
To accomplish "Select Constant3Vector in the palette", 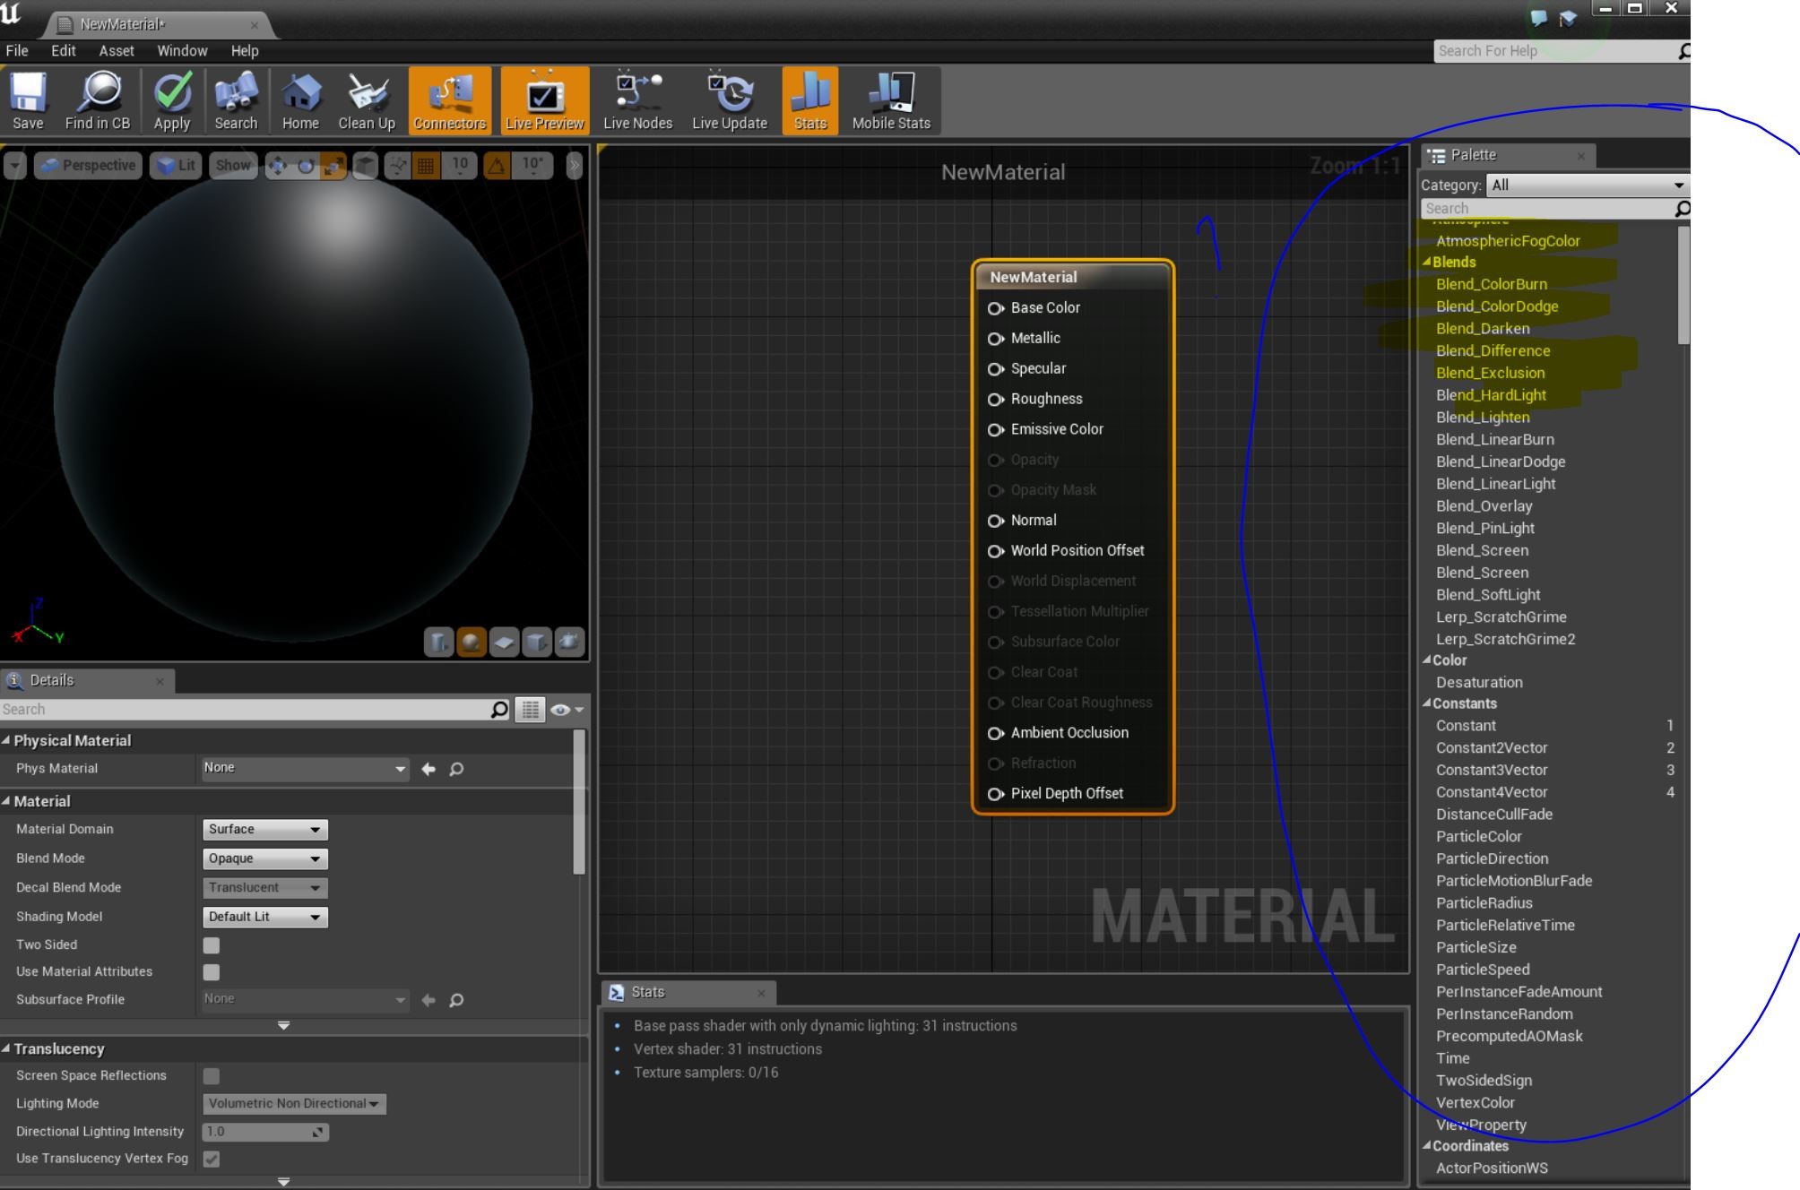I will [x=1492, y=770].
